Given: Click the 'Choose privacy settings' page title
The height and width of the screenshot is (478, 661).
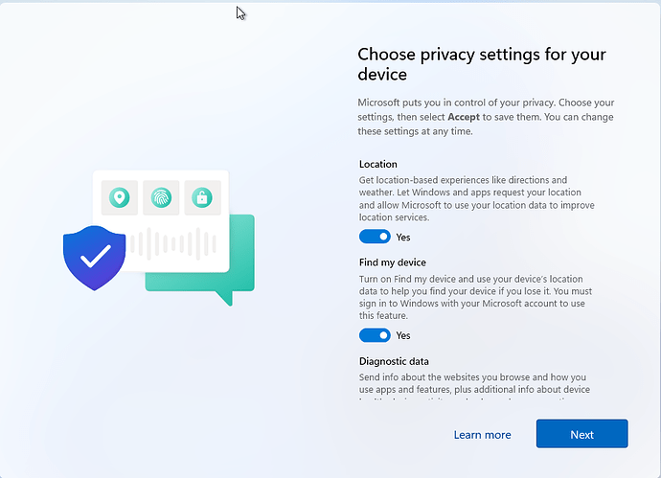Looking at the screenshot, I should [481, 64].
